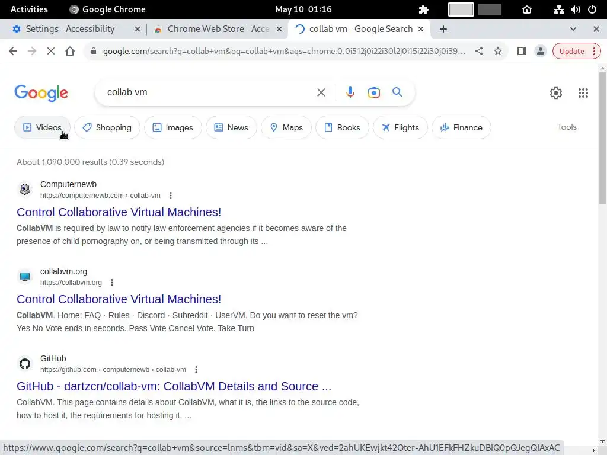The height and width of the screenshot is (455, 607).
Task: Click the home icon in the top bar
Action: click(x=527, y=9)
